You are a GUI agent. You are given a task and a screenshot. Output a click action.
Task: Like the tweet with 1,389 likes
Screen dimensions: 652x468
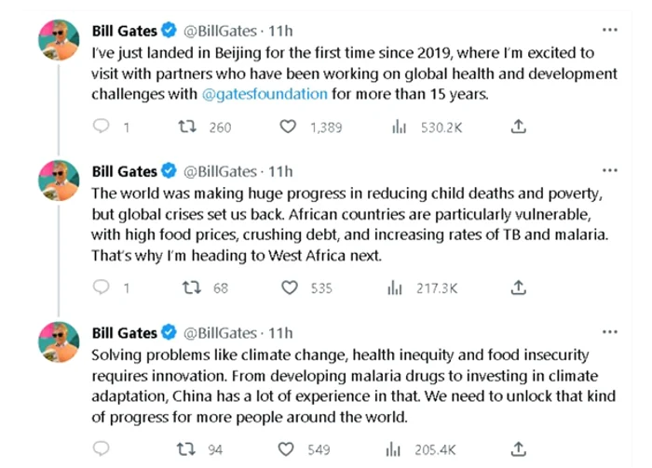click(x=288, y=127)
